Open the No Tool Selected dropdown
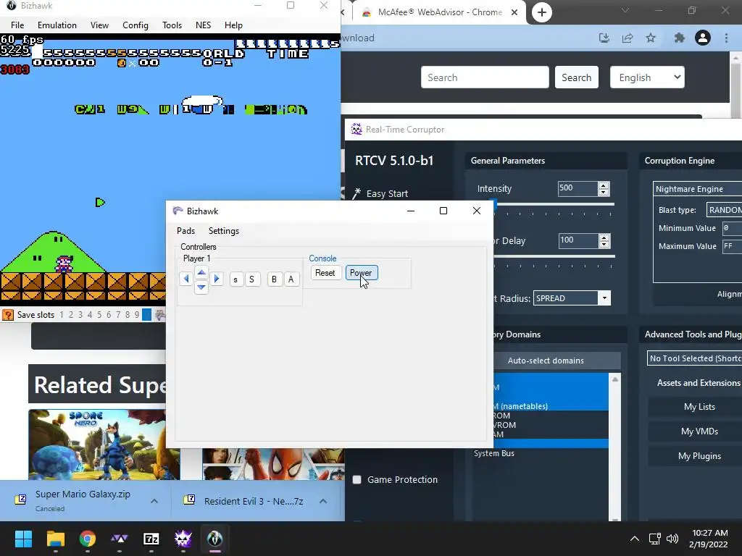 [695, 358]
